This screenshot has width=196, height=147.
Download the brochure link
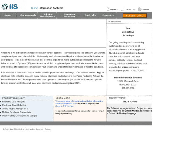81,104
